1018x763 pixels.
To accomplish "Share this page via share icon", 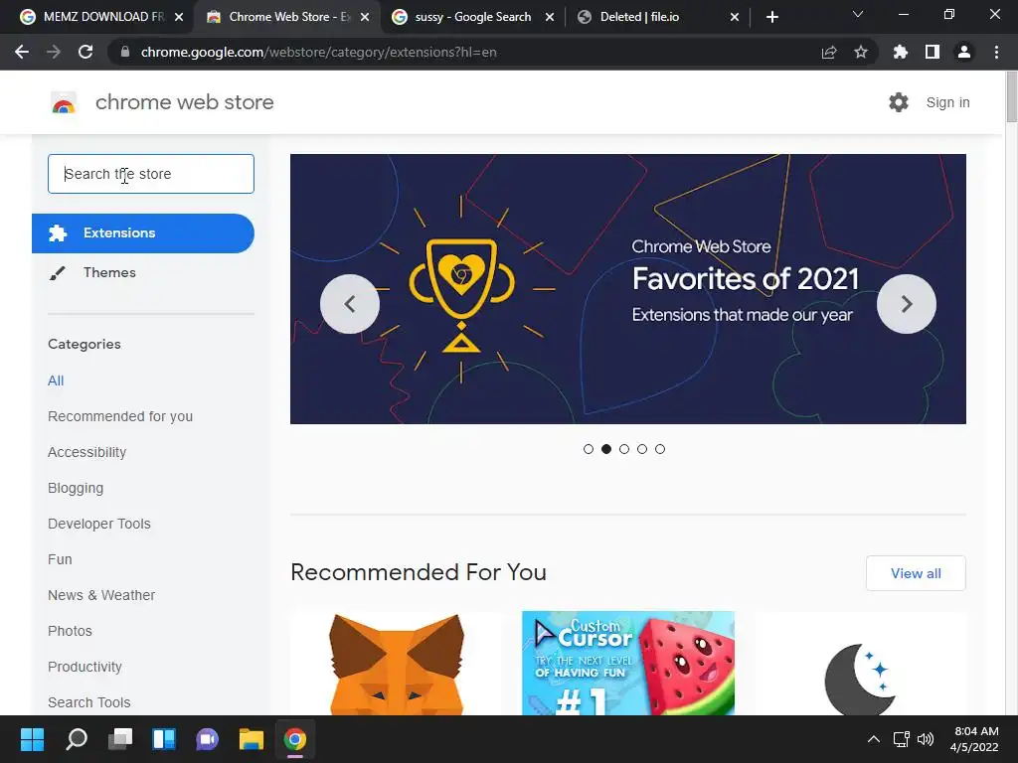I will tap(829, 52).
